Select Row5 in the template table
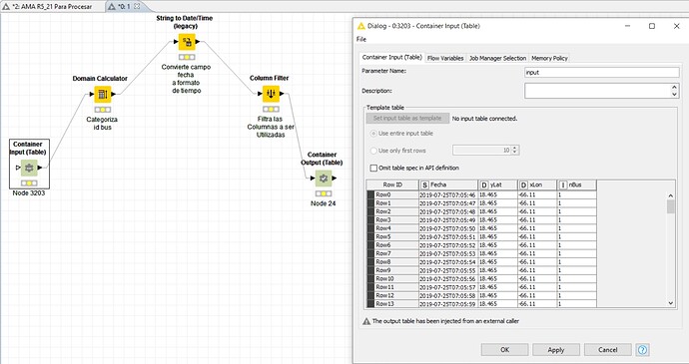The image size is (689, 364). (x=392, y=237)
